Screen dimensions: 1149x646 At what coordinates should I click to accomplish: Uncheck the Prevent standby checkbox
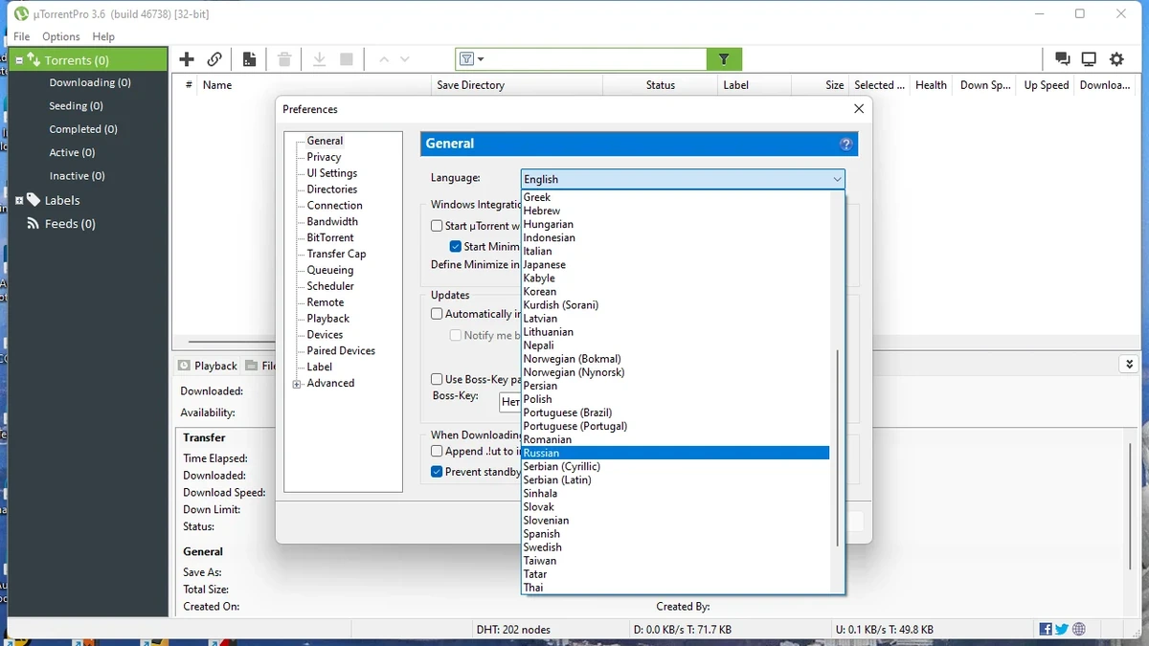pyautogui.click(x=437, y=472)
